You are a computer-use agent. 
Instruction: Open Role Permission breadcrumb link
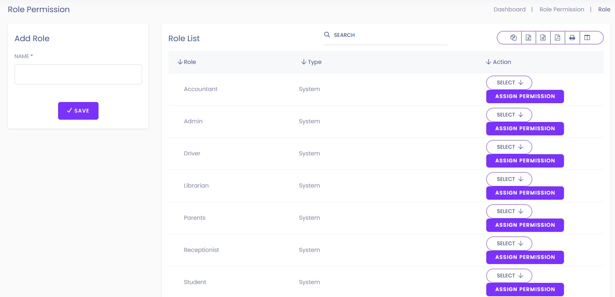point(562,9)
